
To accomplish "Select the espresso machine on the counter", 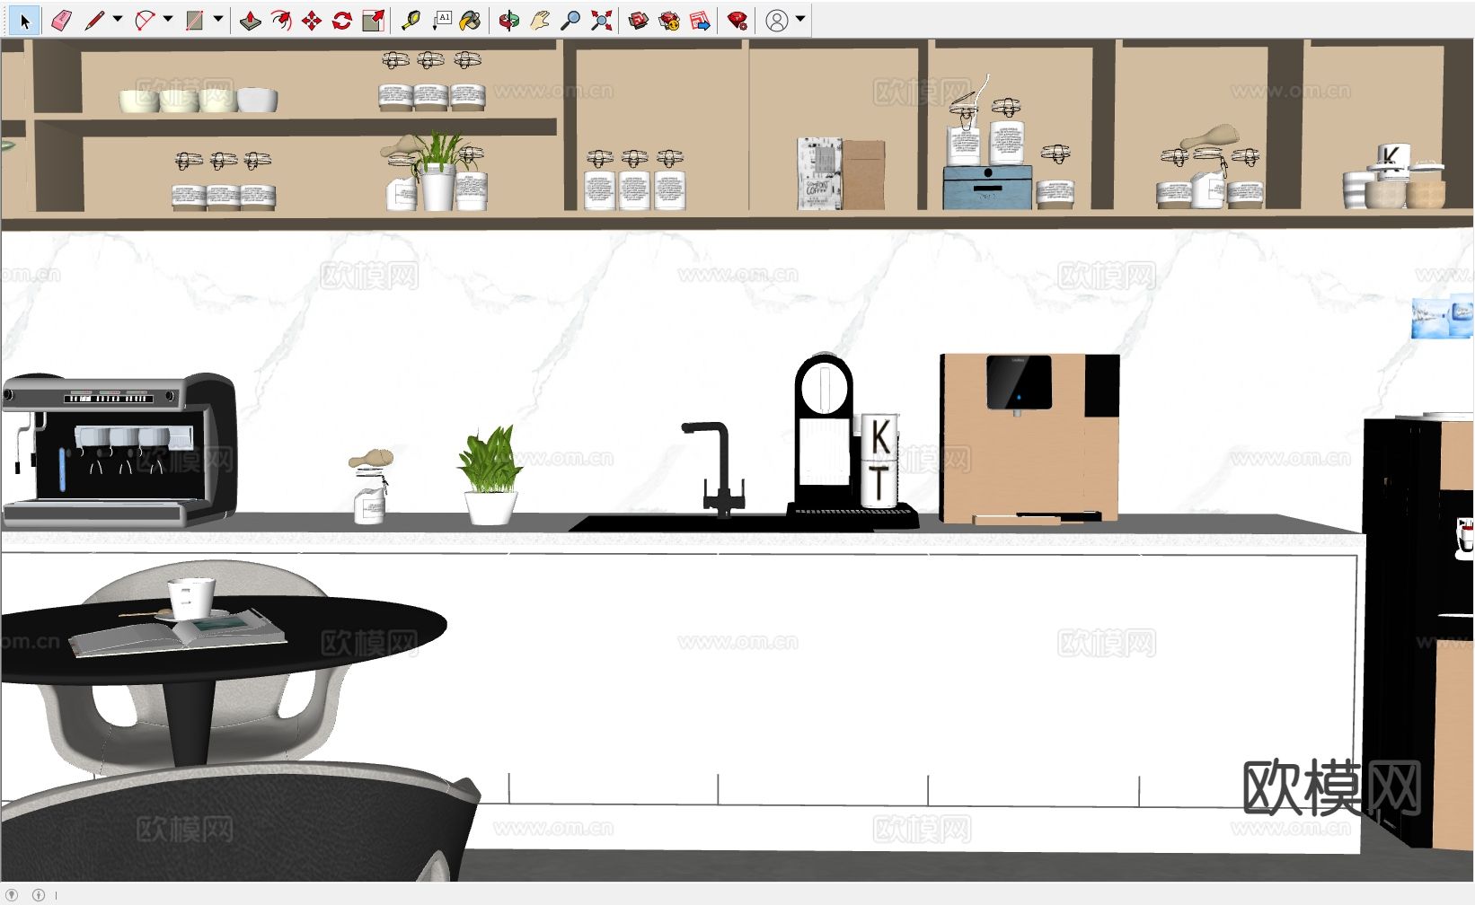I will (x=119, y=449).
